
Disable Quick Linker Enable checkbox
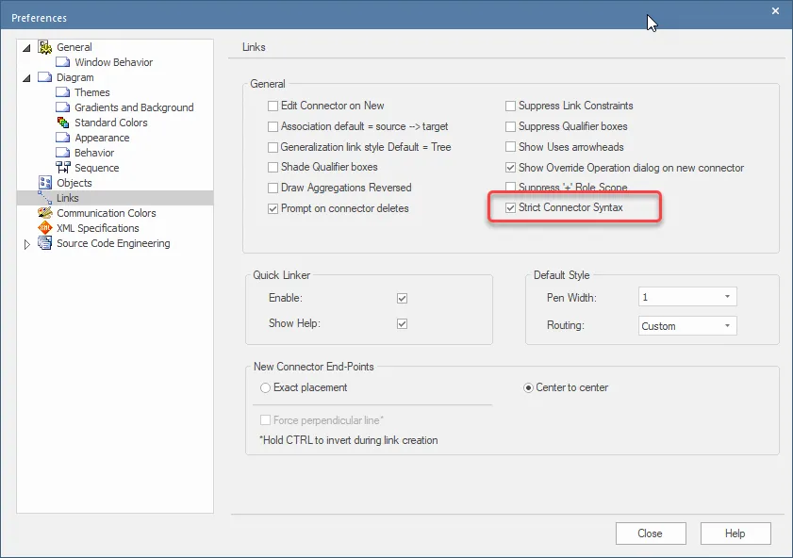402,298
